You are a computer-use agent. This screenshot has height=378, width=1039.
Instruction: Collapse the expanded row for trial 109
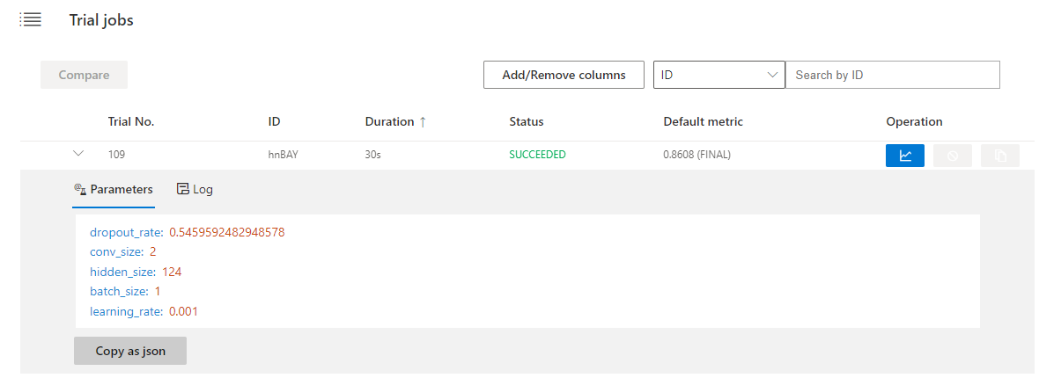78,154
